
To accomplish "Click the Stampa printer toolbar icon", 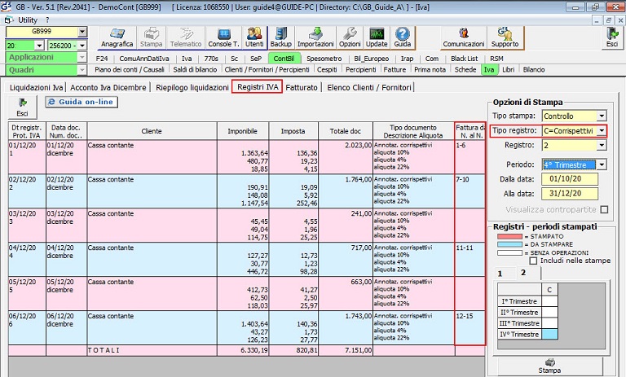I will point(151,38).
